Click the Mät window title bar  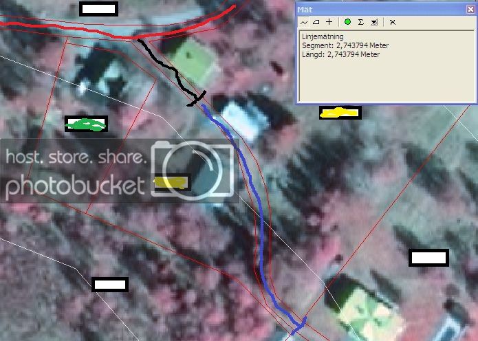(381, 10)
